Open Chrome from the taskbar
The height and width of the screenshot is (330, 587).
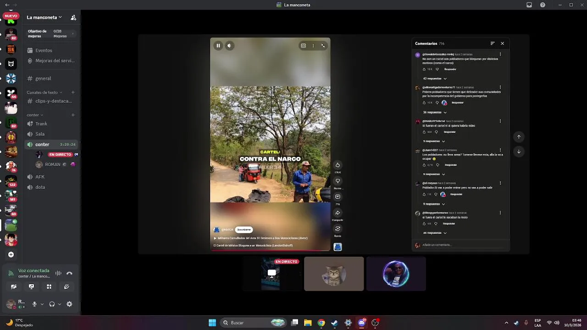pos(321,323)
